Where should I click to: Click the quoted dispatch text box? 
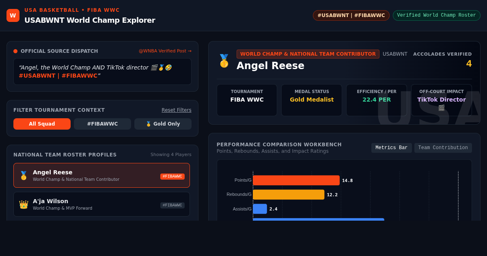coord(102,72)
